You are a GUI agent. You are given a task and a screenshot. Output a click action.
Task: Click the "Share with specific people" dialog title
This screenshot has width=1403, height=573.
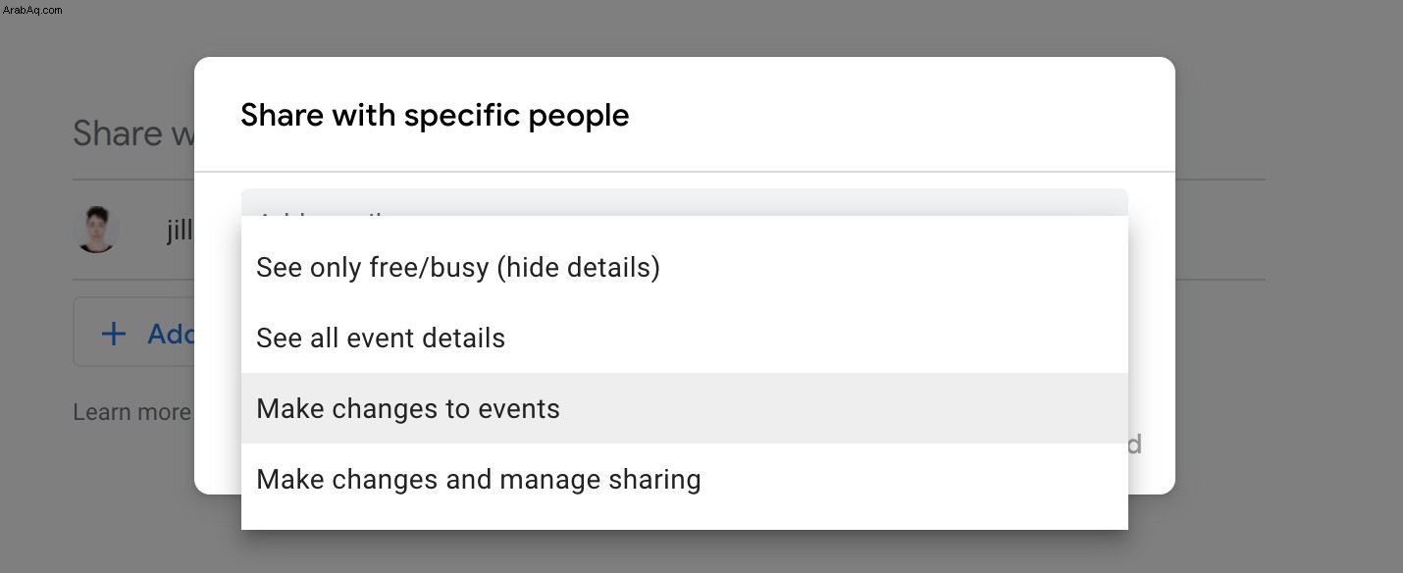click(435, 115)
